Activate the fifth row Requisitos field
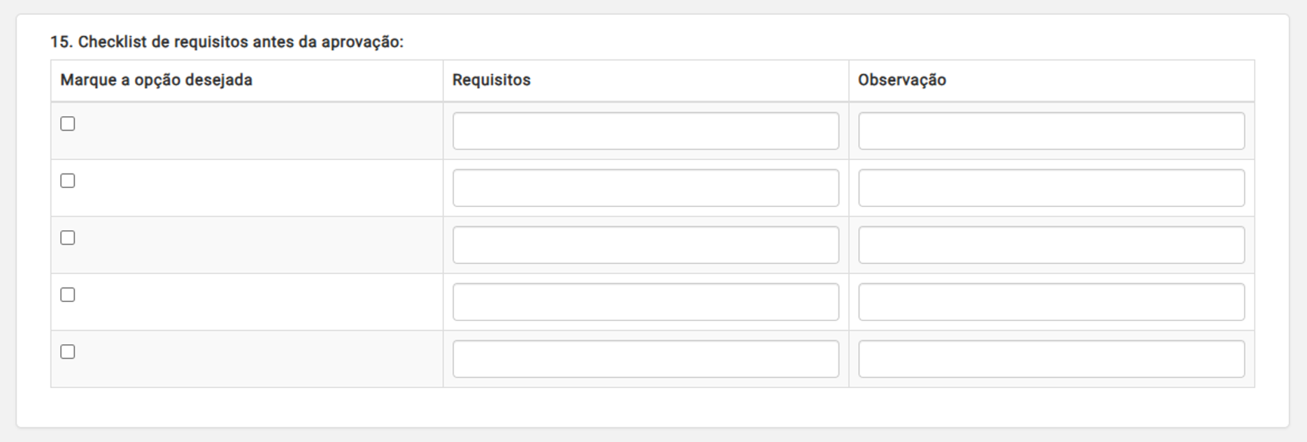1307x442 pixels. (x=645, y=359)
